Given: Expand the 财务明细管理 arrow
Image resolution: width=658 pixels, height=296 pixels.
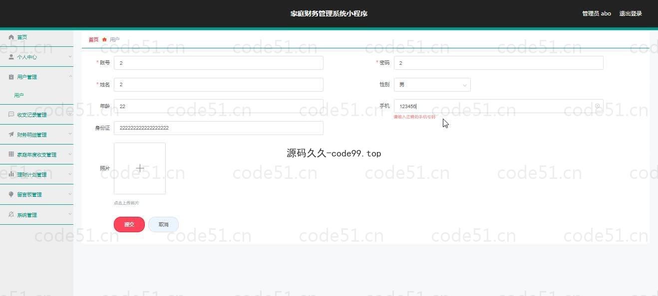Looking at the screenshot, I should point(70,135).
